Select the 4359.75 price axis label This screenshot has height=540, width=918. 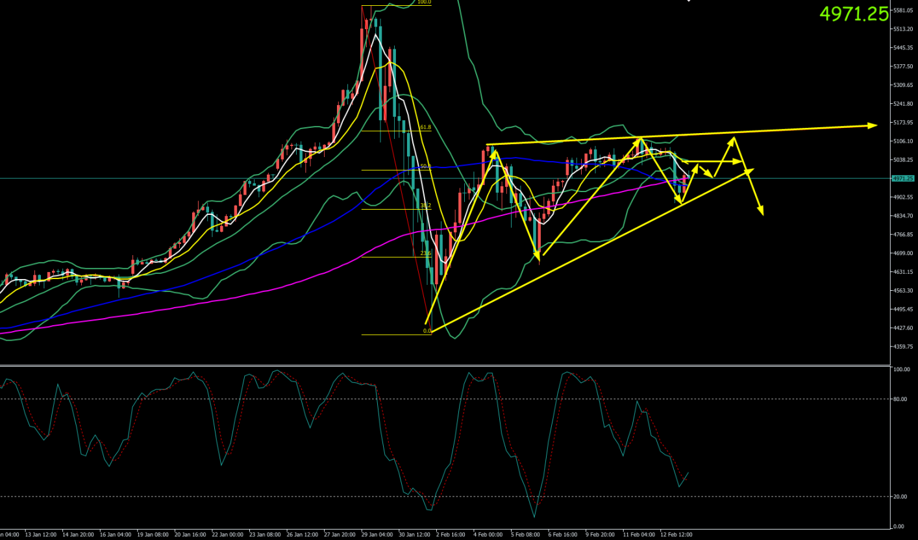tap(903, 347)
